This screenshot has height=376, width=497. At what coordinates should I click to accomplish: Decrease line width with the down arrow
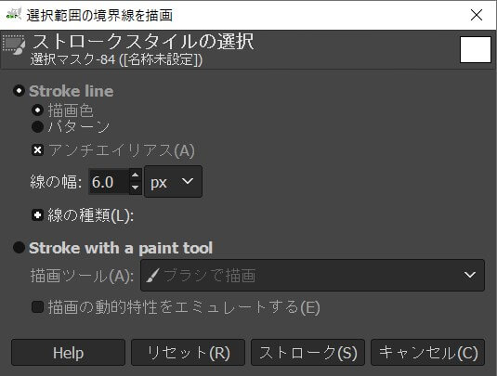tap(136, 188)
